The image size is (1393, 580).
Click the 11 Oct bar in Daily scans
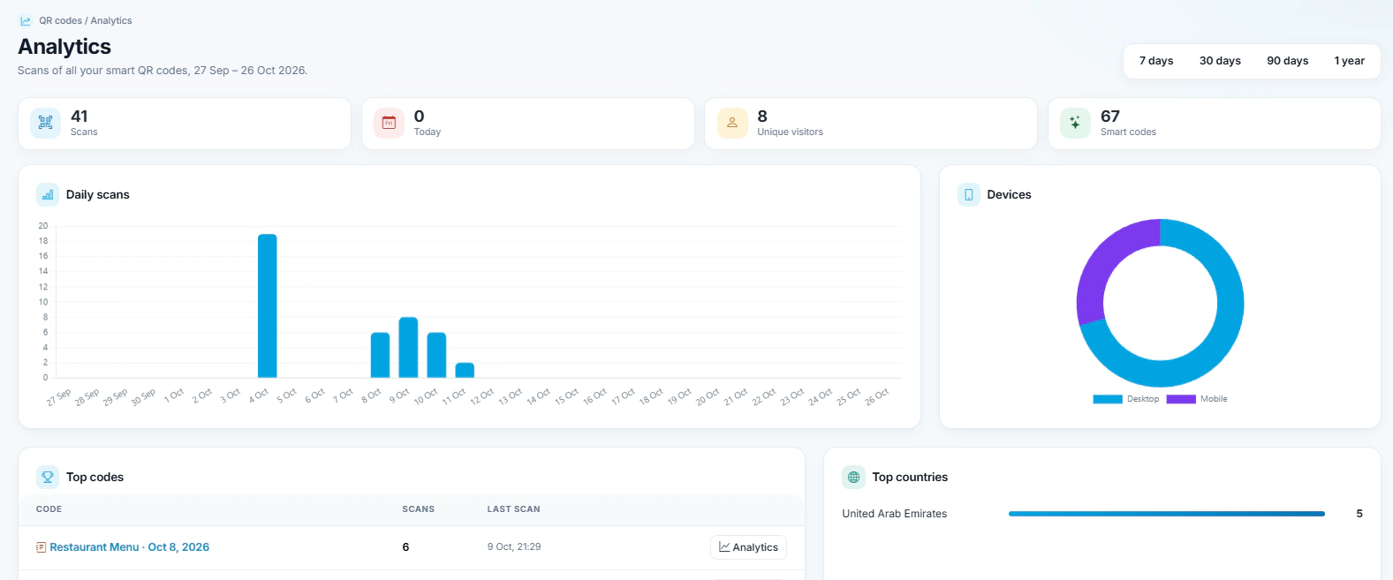point(465,370)
